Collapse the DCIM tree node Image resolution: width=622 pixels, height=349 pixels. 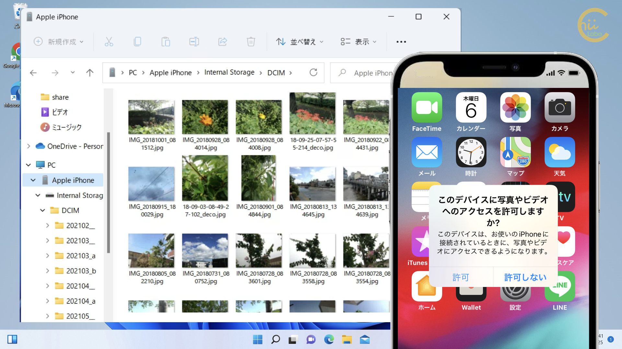pyautogui.click(x=42, y=210)
